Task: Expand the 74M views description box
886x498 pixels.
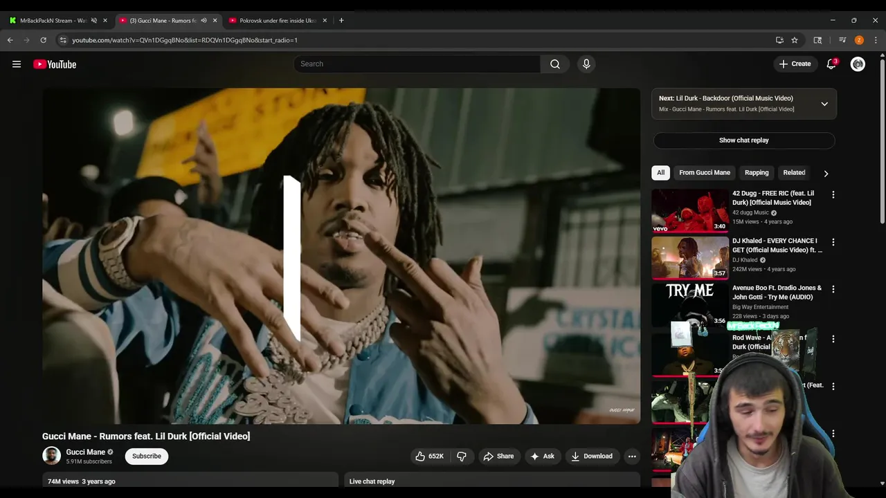Action: 190,481
